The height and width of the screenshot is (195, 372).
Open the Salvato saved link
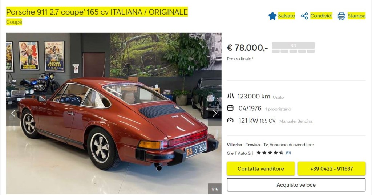click(x=286, y=16)
